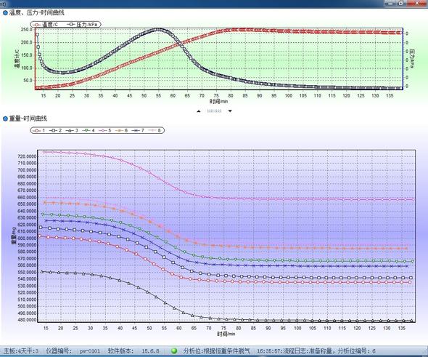Toggle series 1 in weight chart legend

[38, 130]
